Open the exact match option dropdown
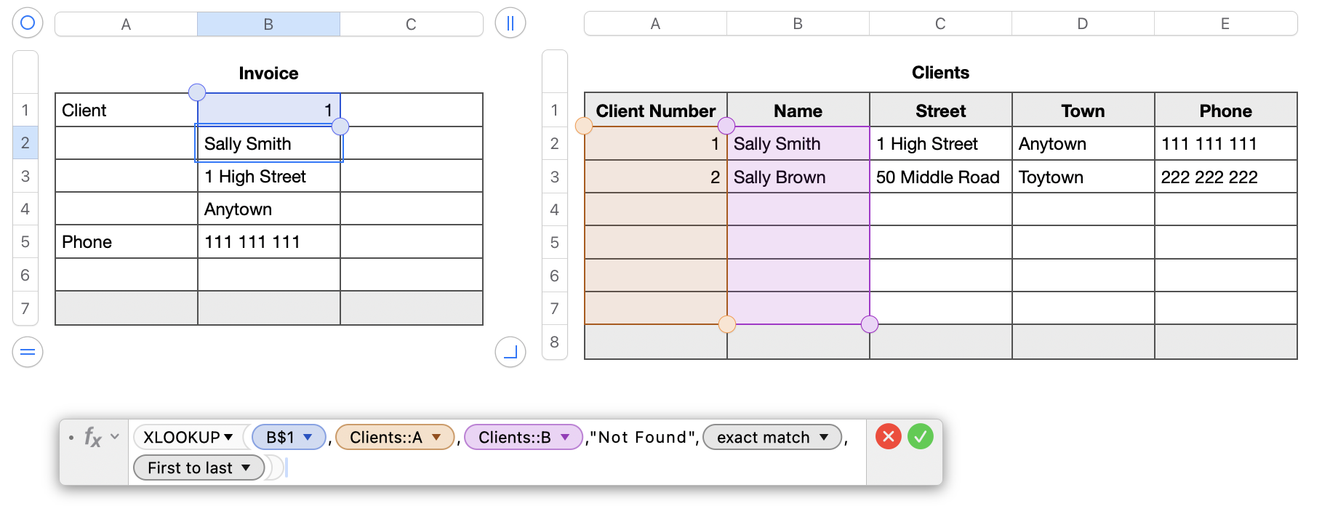This screenshot has width=1322, height=506. [x=824, y=437]
